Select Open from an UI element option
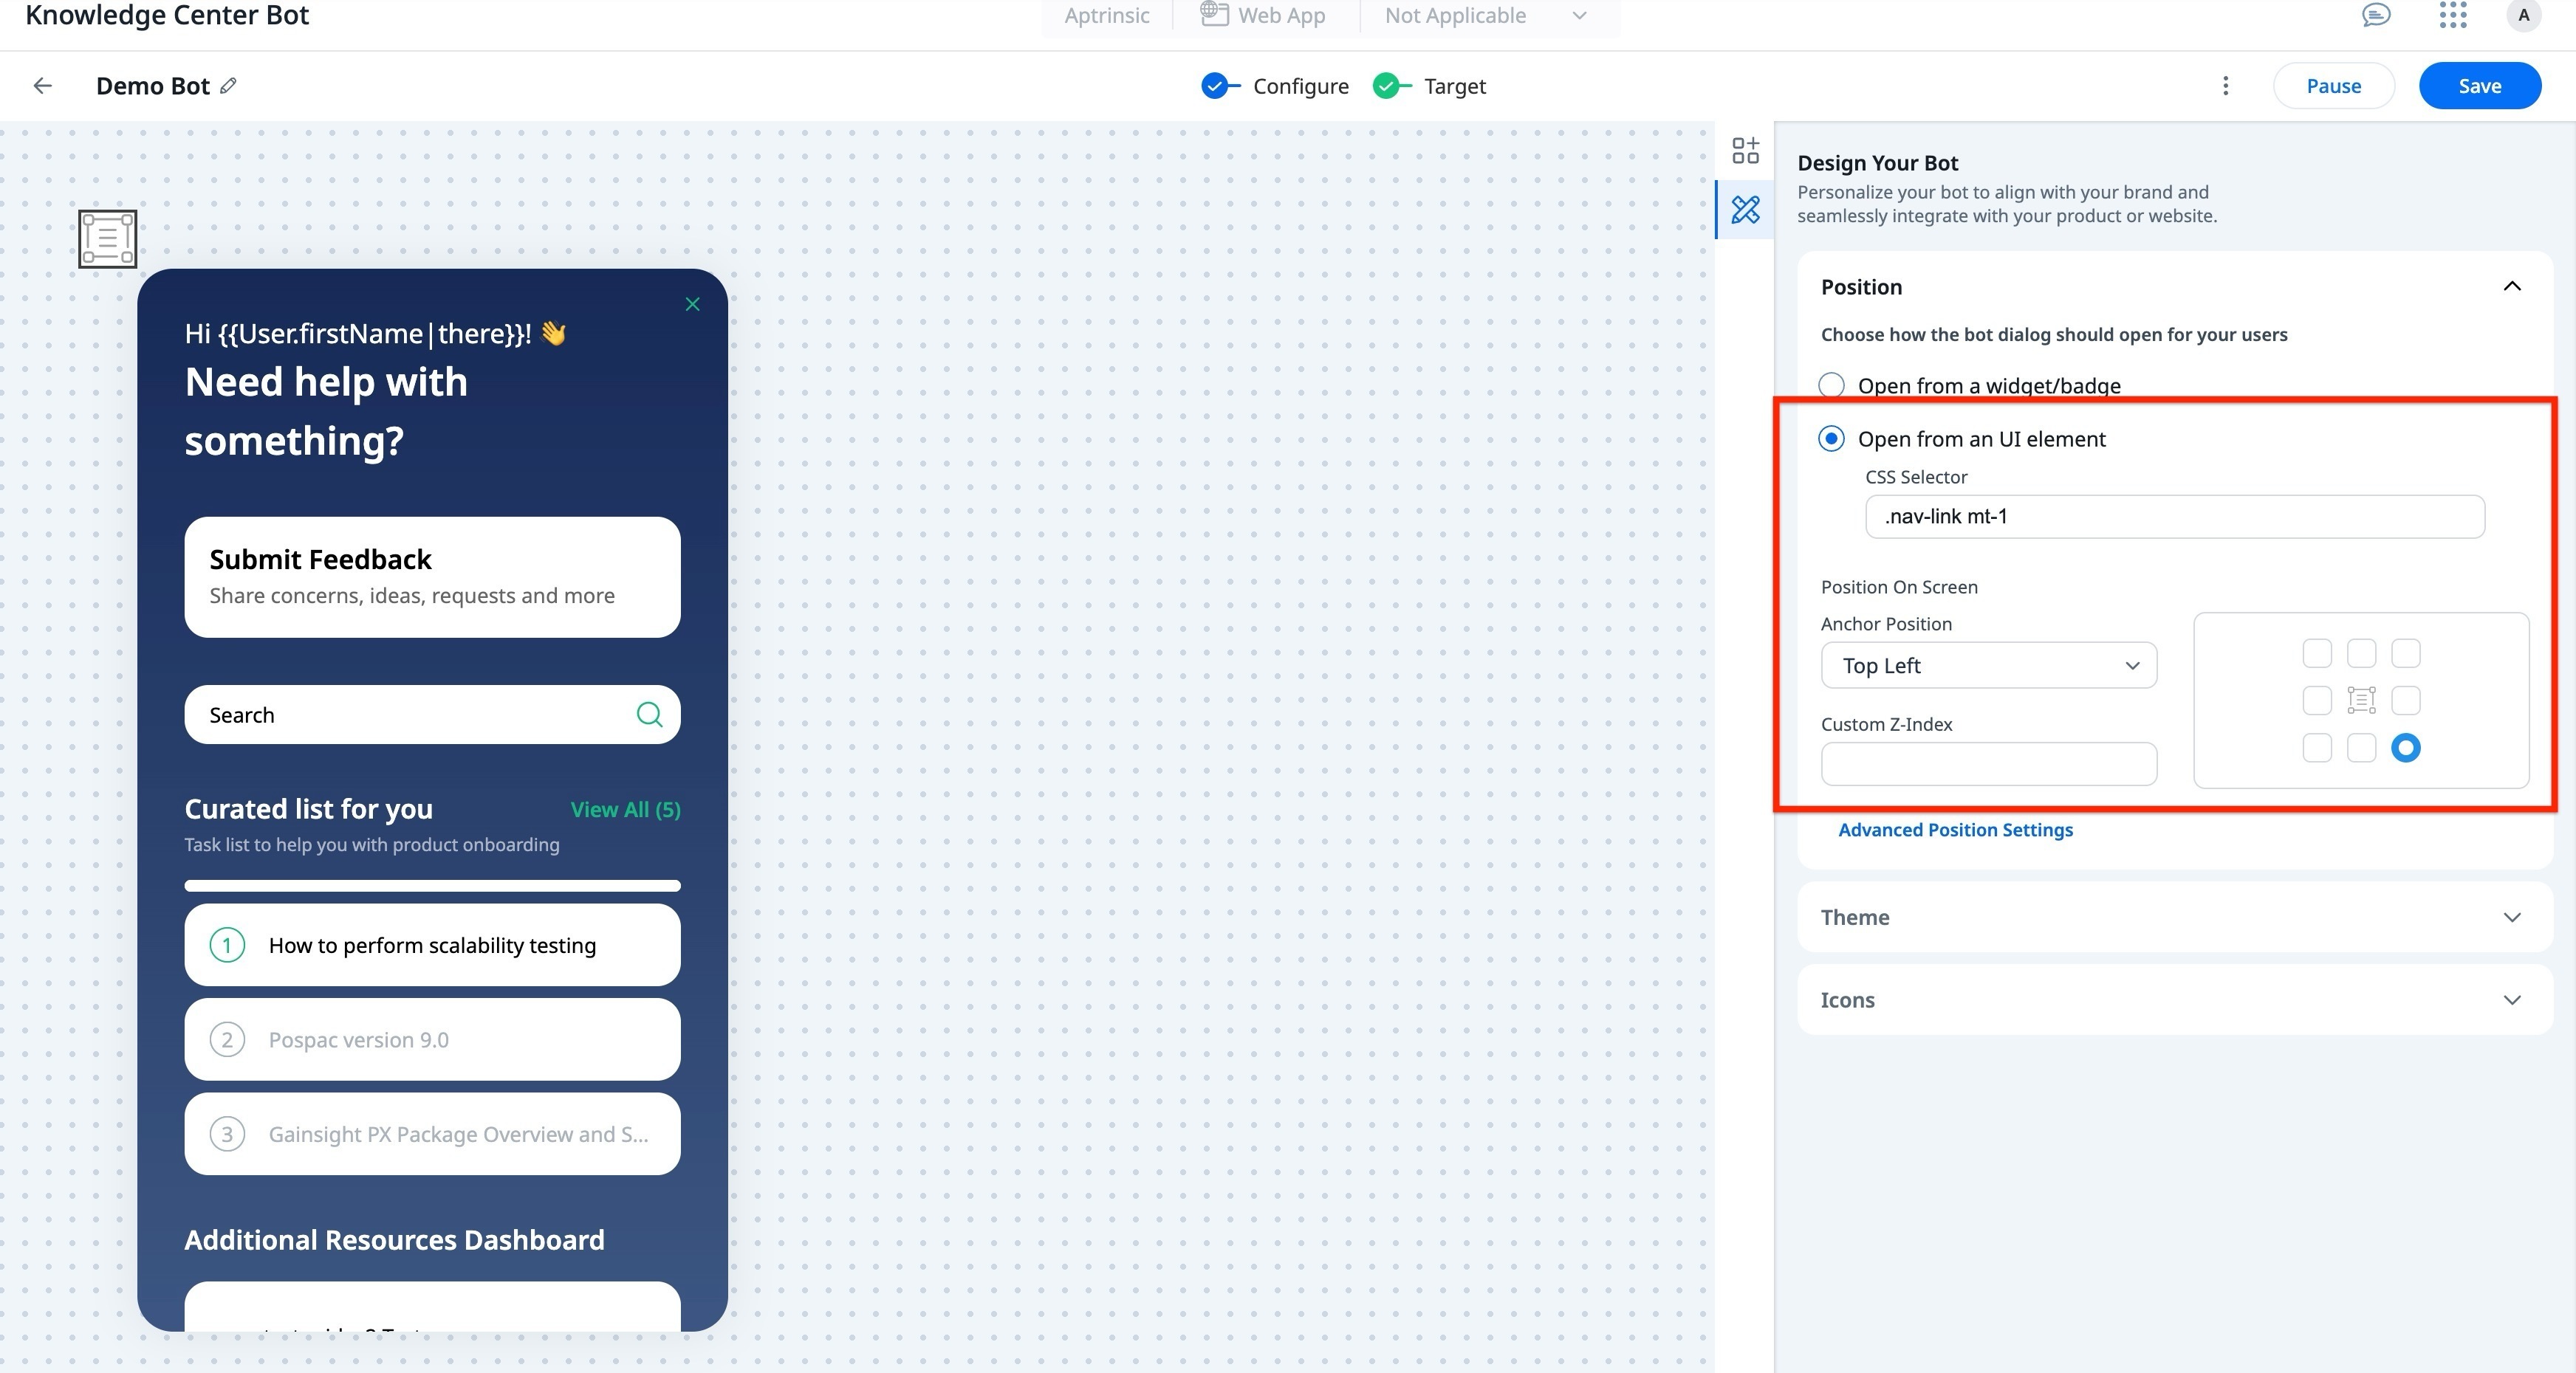 pos(1831,438)
